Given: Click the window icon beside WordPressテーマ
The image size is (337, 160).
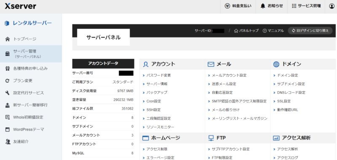Looking at the screenshot, I should click(8, 129).
